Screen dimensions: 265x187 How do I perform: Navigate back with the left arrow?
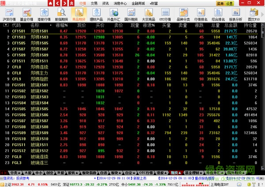pyautogui.click(x=57, y=3)
